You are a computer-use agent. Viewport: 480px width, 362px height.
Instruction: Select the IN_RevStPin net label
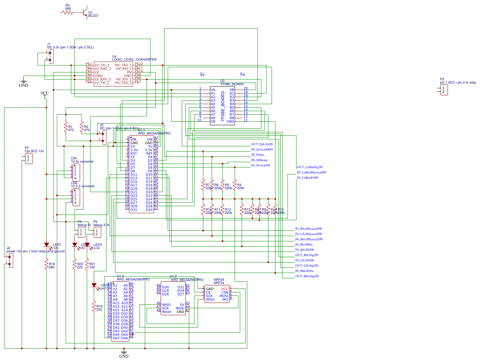click(304, 244)
